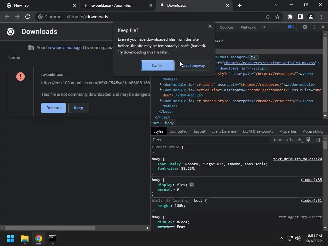The image size is (328, 246).
Task: Open File Explorer from the taskbar
Action: (x=24, y=238)
